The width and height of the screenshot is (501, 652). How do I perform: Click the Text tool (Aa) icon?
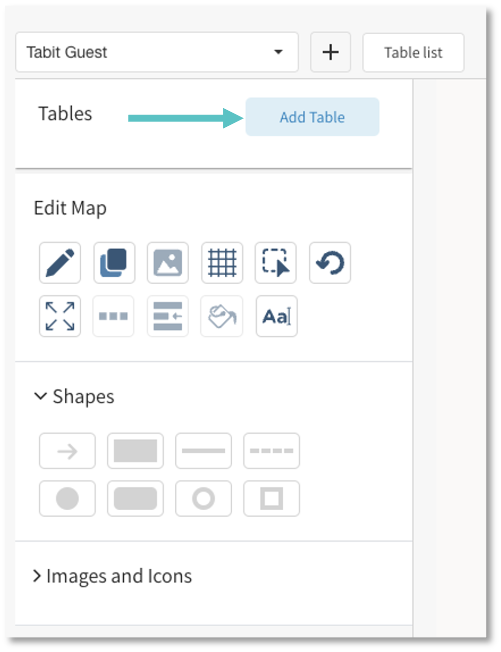coord(276,316)
